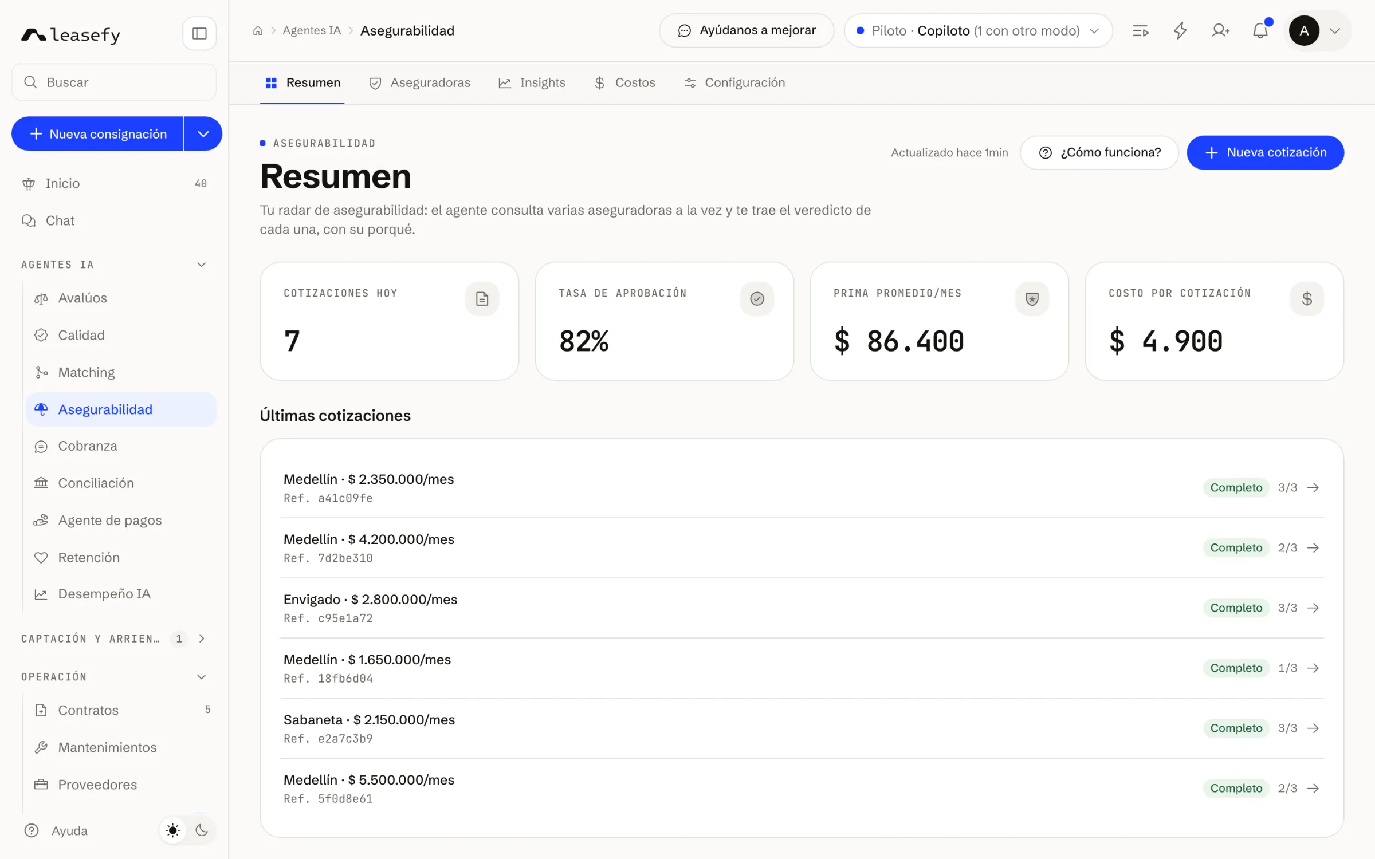Open the notifications bell
The width and height of the screenshot is (1375, 859).
pyautogui.click(x=1260, y=31)
